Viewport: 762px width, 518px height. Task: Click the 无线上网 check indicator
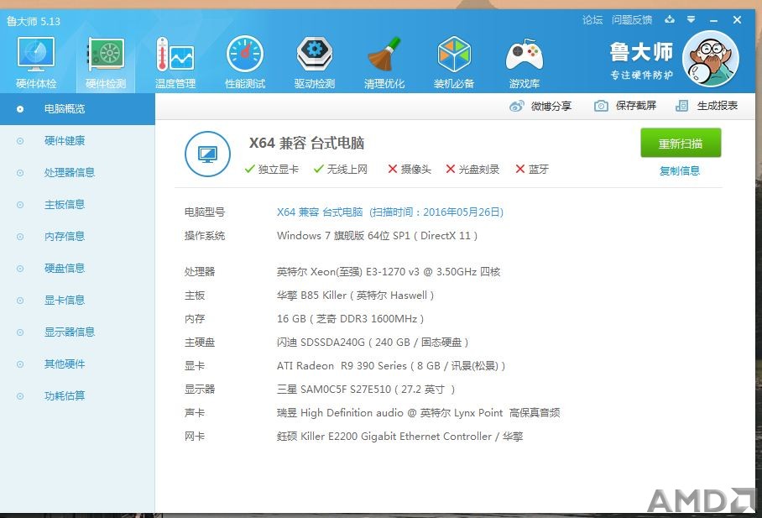(340, 169)
